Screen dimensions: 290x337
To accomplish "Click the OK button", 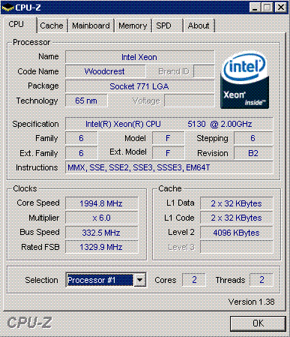I will click(258, 323).
